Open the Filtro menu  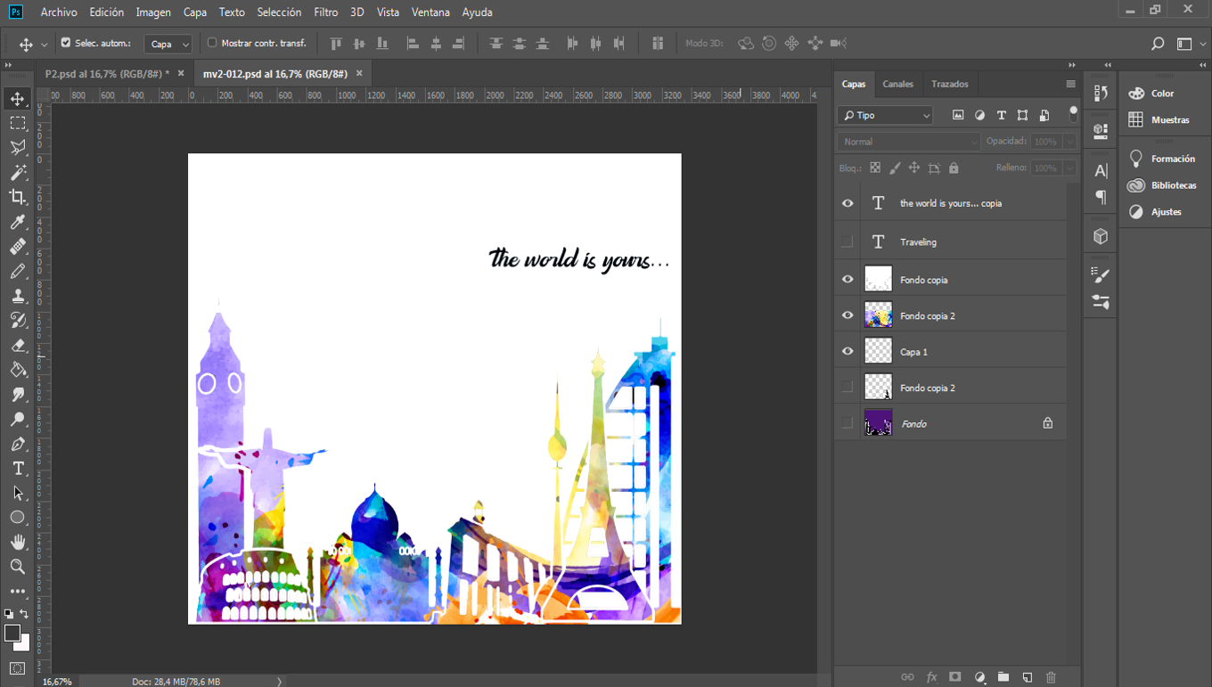point(325,12)
